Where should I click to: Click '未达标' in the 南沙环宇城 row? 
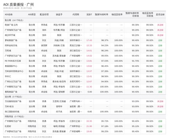coord(160,35)
